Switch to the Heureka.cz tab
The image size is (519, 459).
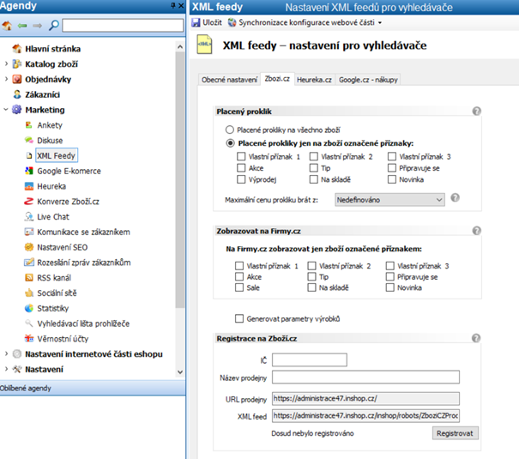click(314, 80)
